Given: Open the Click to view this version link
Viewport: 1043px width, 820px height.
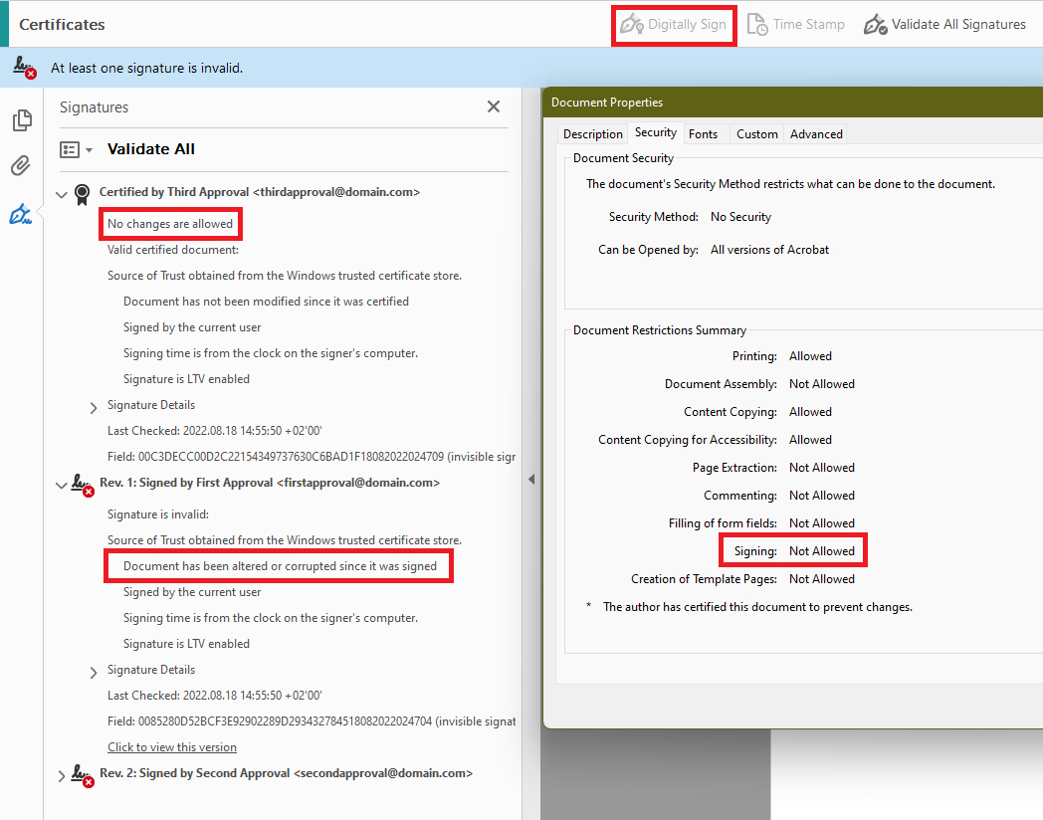Looking at the screenshot, I should pyautogui.click(x=171, y=746).
